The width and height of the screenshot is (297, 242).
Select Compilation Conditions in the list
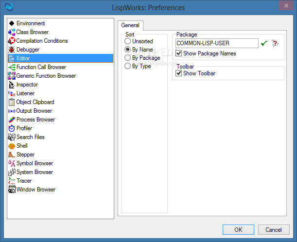pyautogui.click(x=60, y=41)
